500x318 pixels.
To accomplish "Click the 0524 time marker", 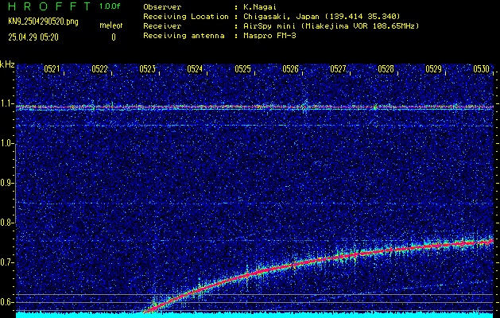I will (195, 69).
